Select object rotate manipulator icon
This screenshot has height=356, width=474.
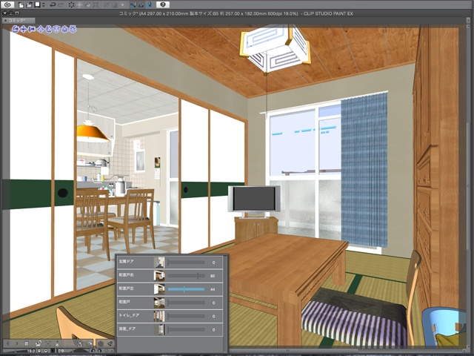[x=49, y=30]
